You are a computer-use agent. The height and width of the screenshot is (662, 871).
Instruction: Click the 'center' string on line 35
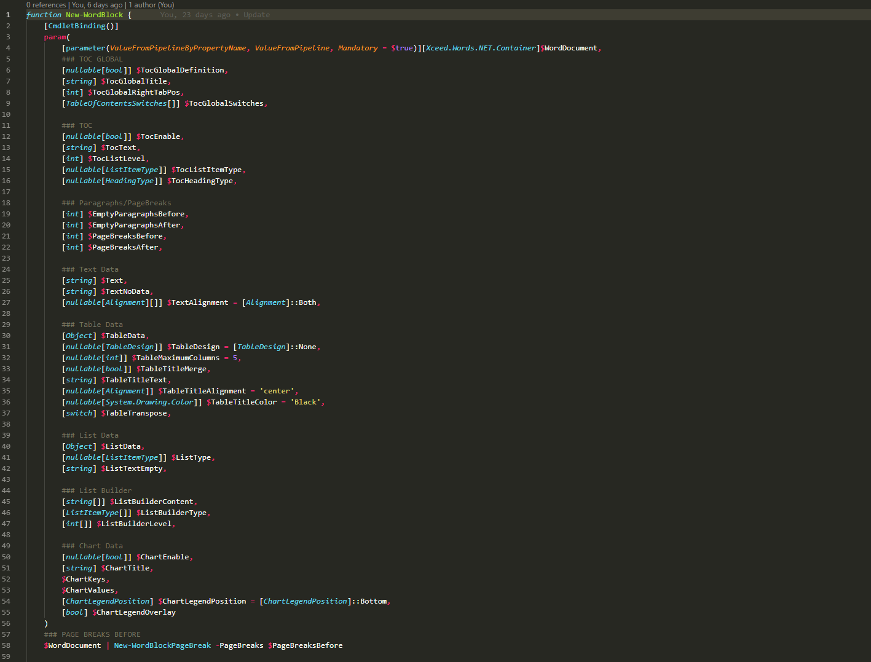277,390
